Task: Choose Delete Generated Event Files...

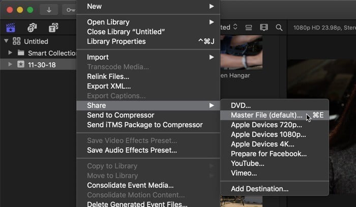Action: pyautogui.click(x=149, y=203)
